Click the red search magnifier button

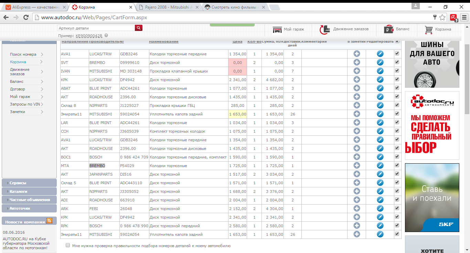coord(138,28)
